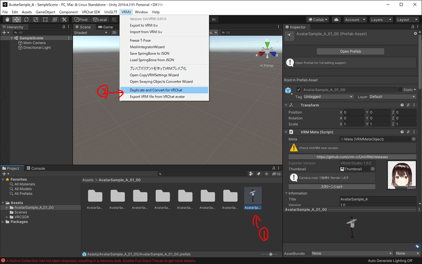Click Project search by label icon
This screenshot has width=422, height=264.
point(258,174)
